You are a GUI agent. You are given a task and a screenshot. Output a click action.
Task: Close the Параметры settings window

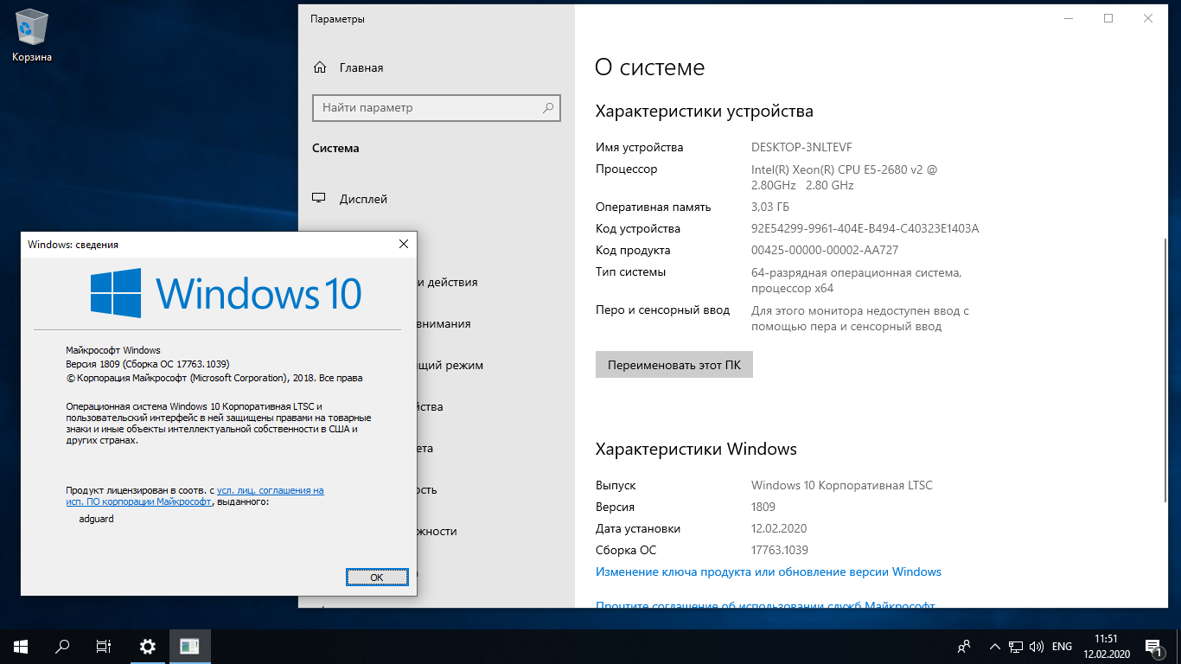pos(1148,18)
